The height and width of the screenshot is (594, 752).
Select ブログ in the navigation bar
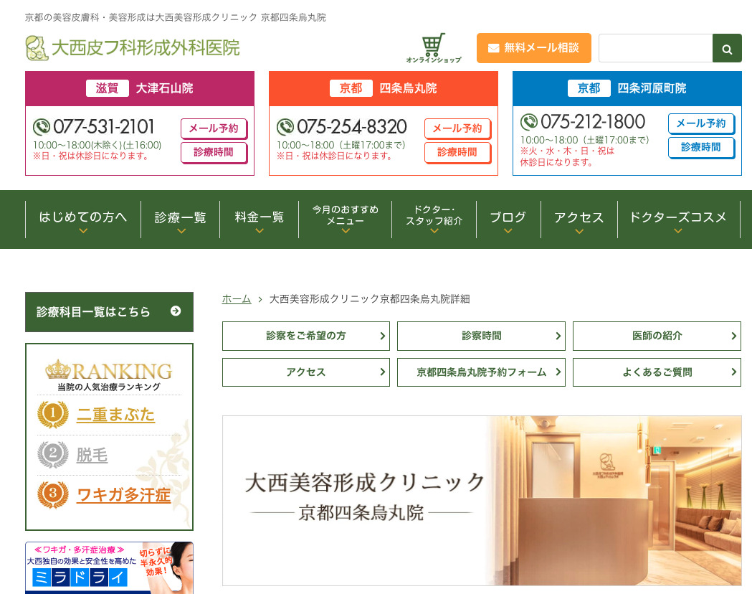click(x=508, y=217)
